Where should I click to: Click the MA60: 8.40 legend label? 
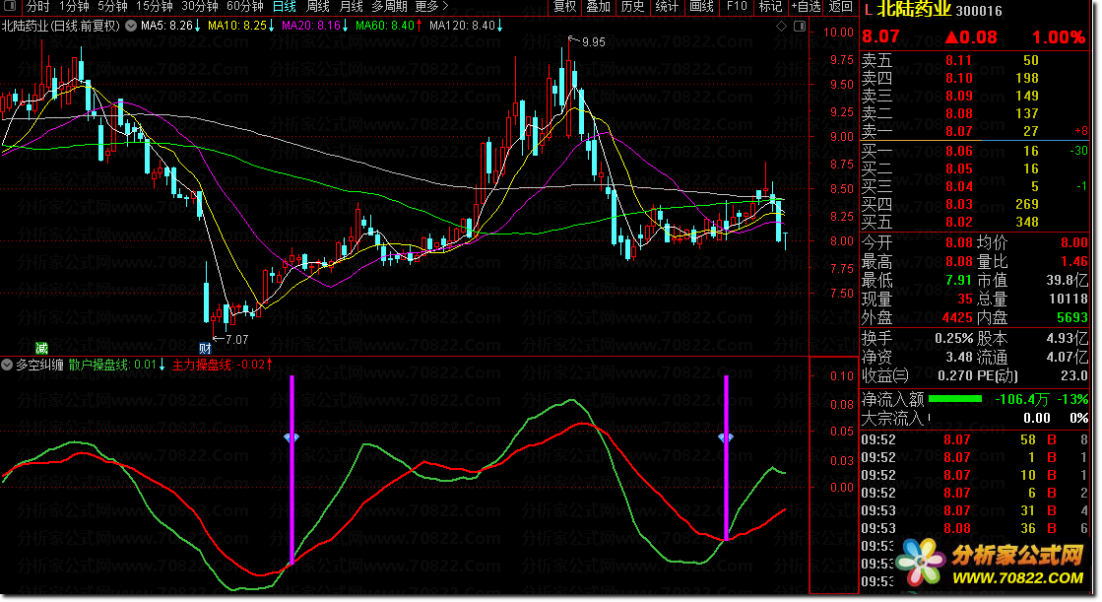pos(389,26)
